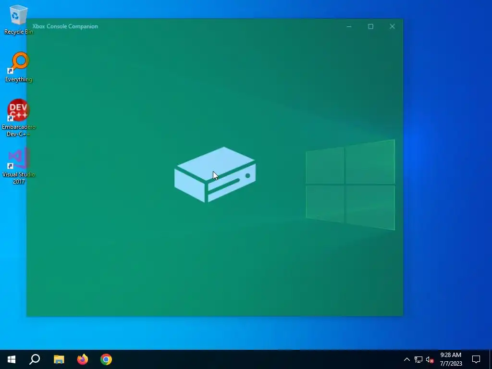Open the clock showing 9:28 AM

451,359
